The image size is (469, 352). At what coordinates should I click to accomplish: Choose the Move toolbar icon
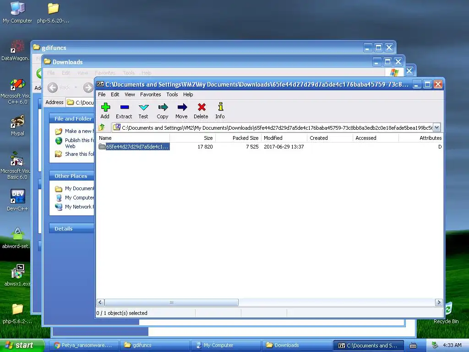182,111
